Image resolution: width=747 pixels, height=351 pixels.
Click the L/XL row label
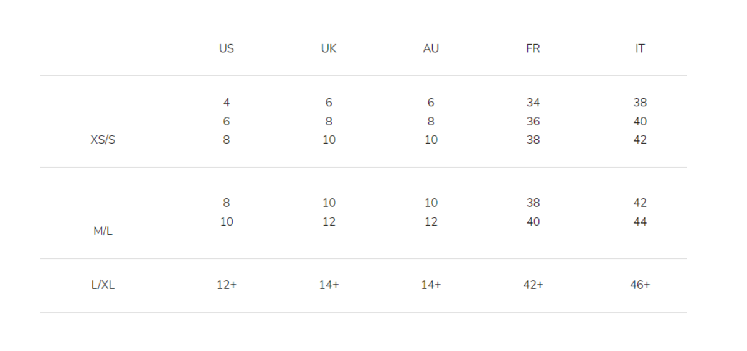click(x=103, y=285)
